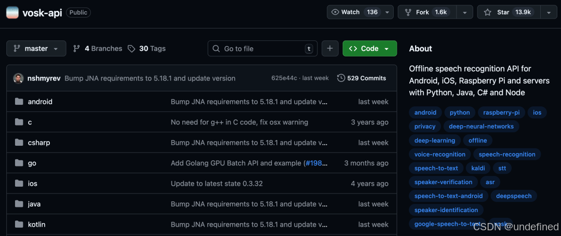
Task: Open commit 'No need for g++ in C code'
Action: (x=239, y=122)
